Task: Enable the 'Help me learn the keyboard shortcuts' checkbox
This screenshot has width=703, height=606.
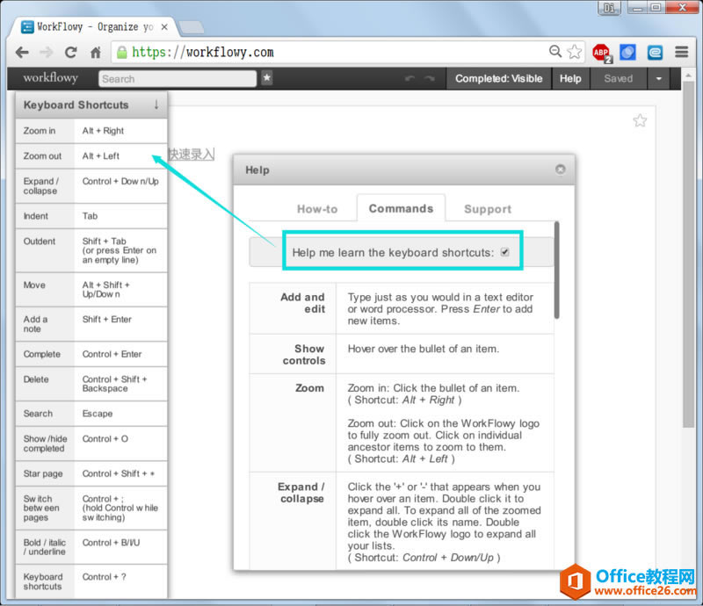Action: pos(504,250)
